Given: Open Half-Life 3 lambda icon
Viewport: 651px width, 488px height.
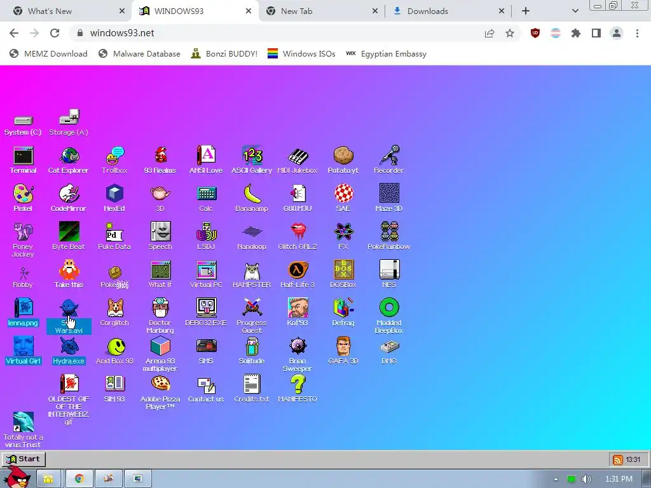Looking at the screenshot, I should [298, 274].
